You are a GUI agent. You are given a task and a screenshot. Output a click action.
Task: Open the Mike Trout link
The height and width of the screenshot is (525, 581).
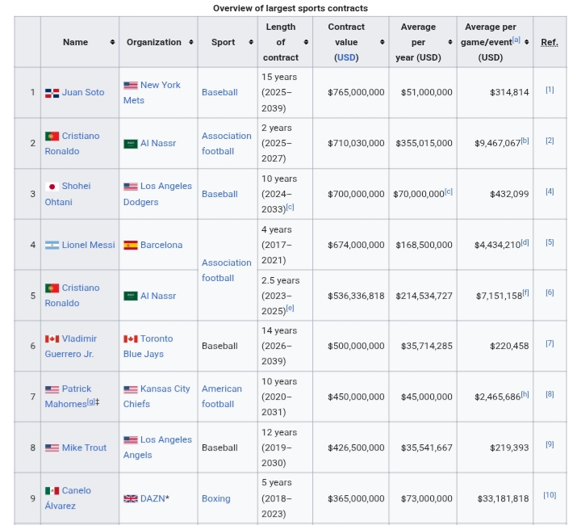click(x=84, y=448)
